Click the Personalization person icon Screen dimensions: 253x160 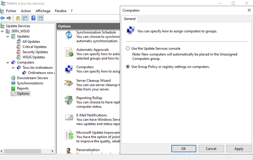click(69, 151)
